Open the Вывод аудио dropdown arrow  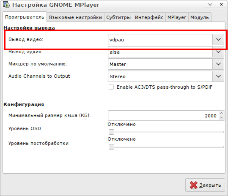218,52
